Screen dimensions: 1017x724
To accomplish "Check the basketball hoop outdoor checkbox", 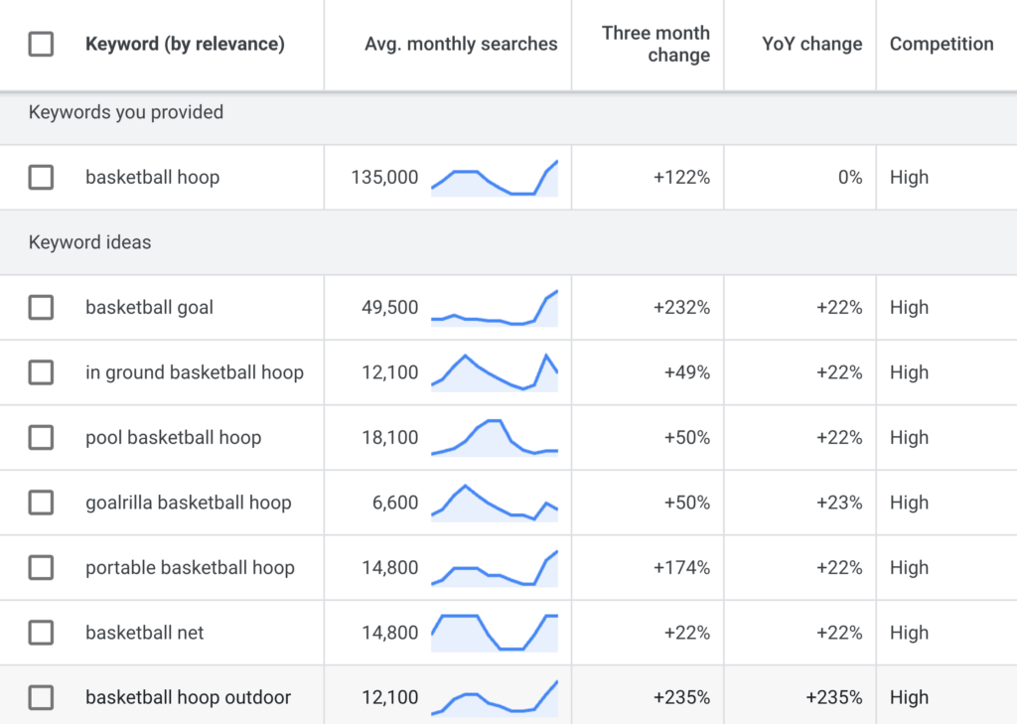I will point(41,697).
